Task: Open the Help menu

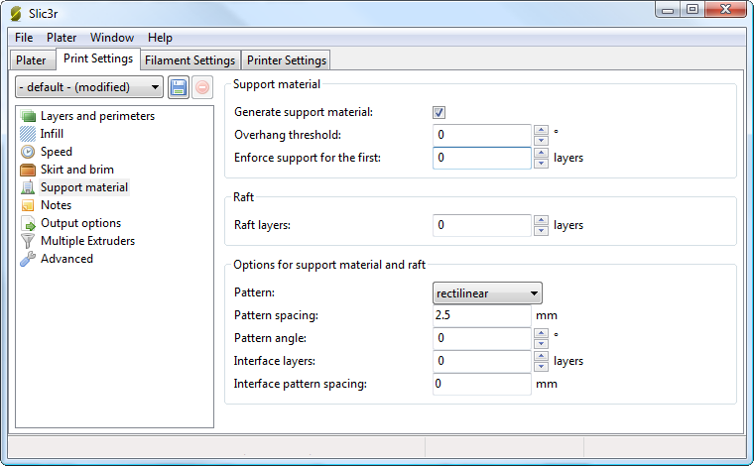Action: 160,38
